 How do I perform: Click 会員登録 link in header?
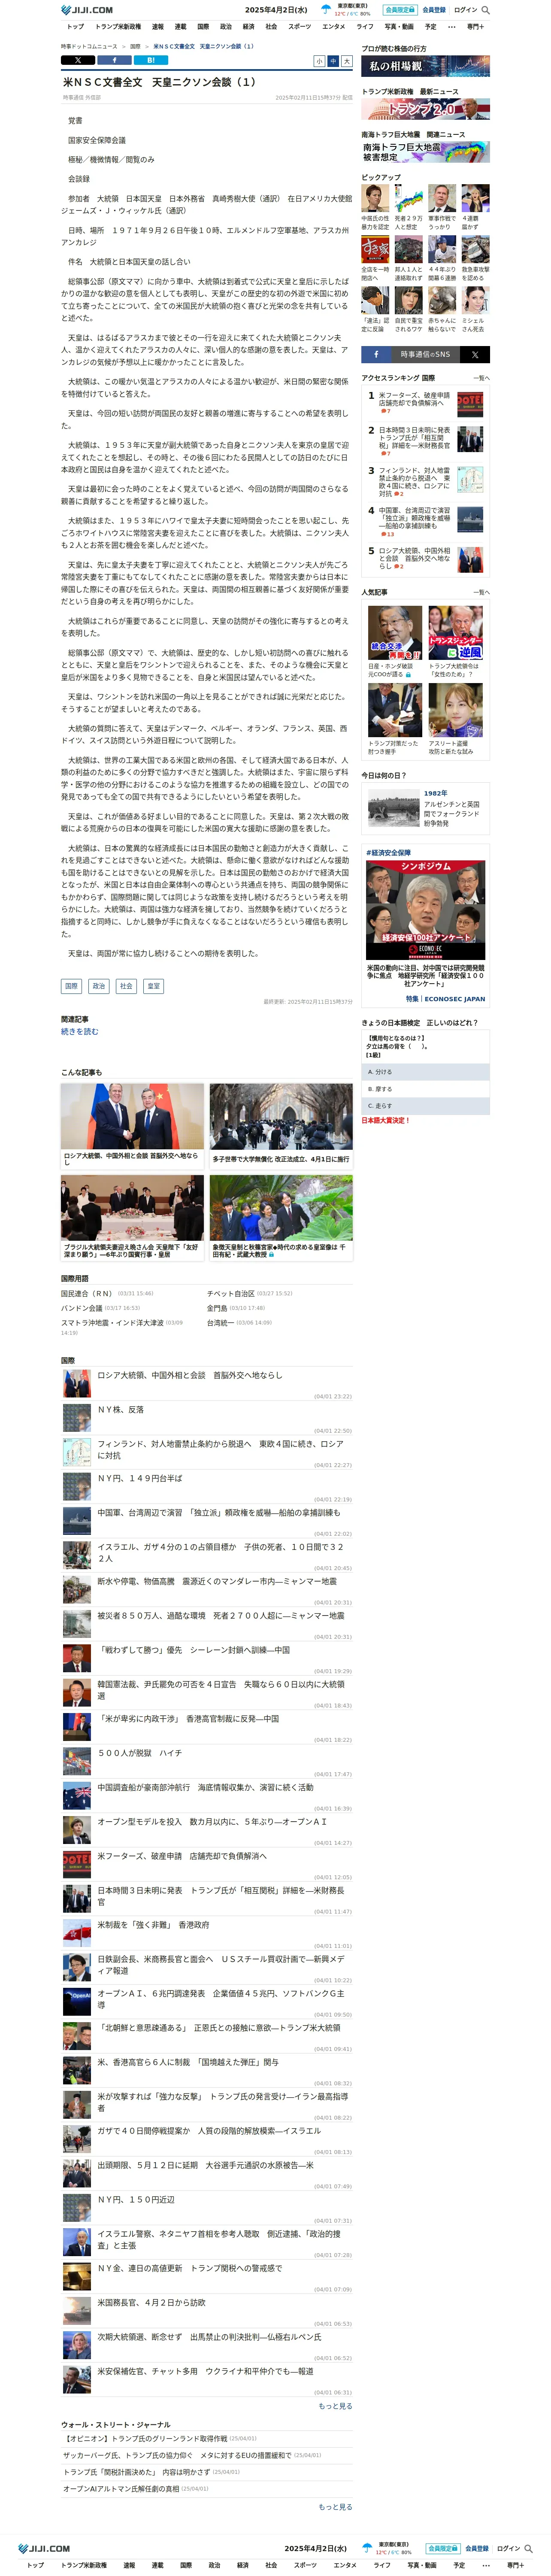434,10
